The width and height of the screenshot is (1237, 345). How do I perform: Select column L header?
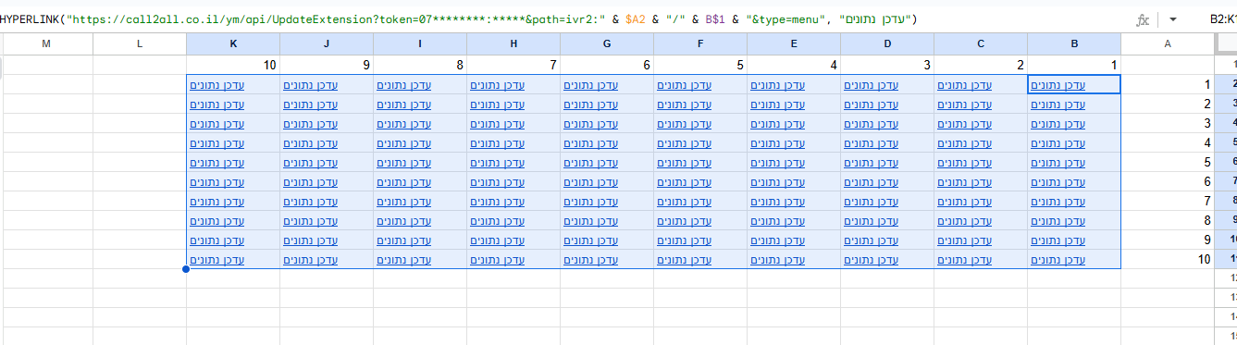coord(140,43)
